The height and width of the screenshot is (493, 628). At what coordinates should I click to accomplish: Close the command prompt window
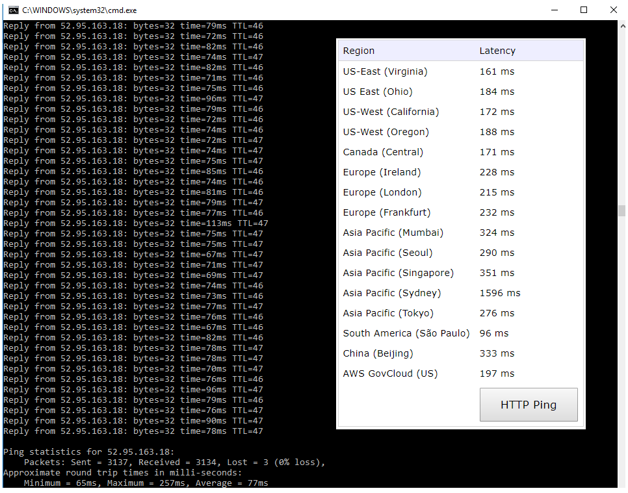(613, 10)
